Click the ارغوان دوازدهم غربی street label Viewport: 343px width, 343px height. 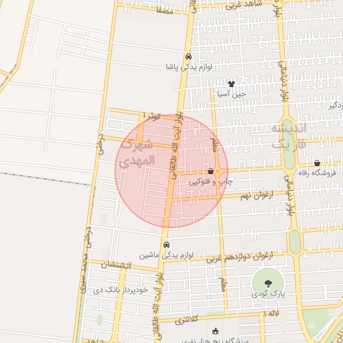(x=240, y=258)
